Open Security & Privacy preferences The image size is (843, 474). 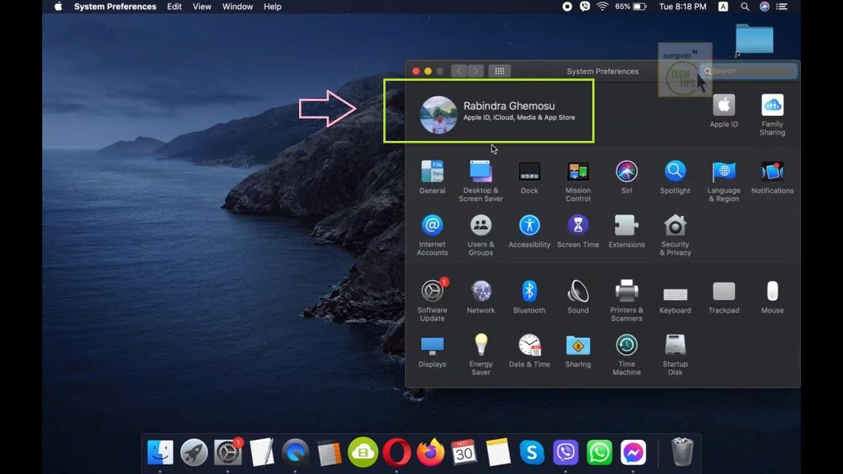pos(675,234)
